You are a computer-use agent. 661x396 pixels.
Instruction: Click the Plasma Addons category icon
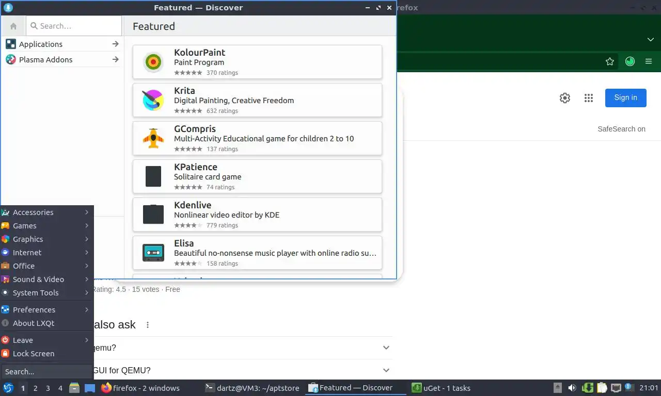tap(11, 60)
